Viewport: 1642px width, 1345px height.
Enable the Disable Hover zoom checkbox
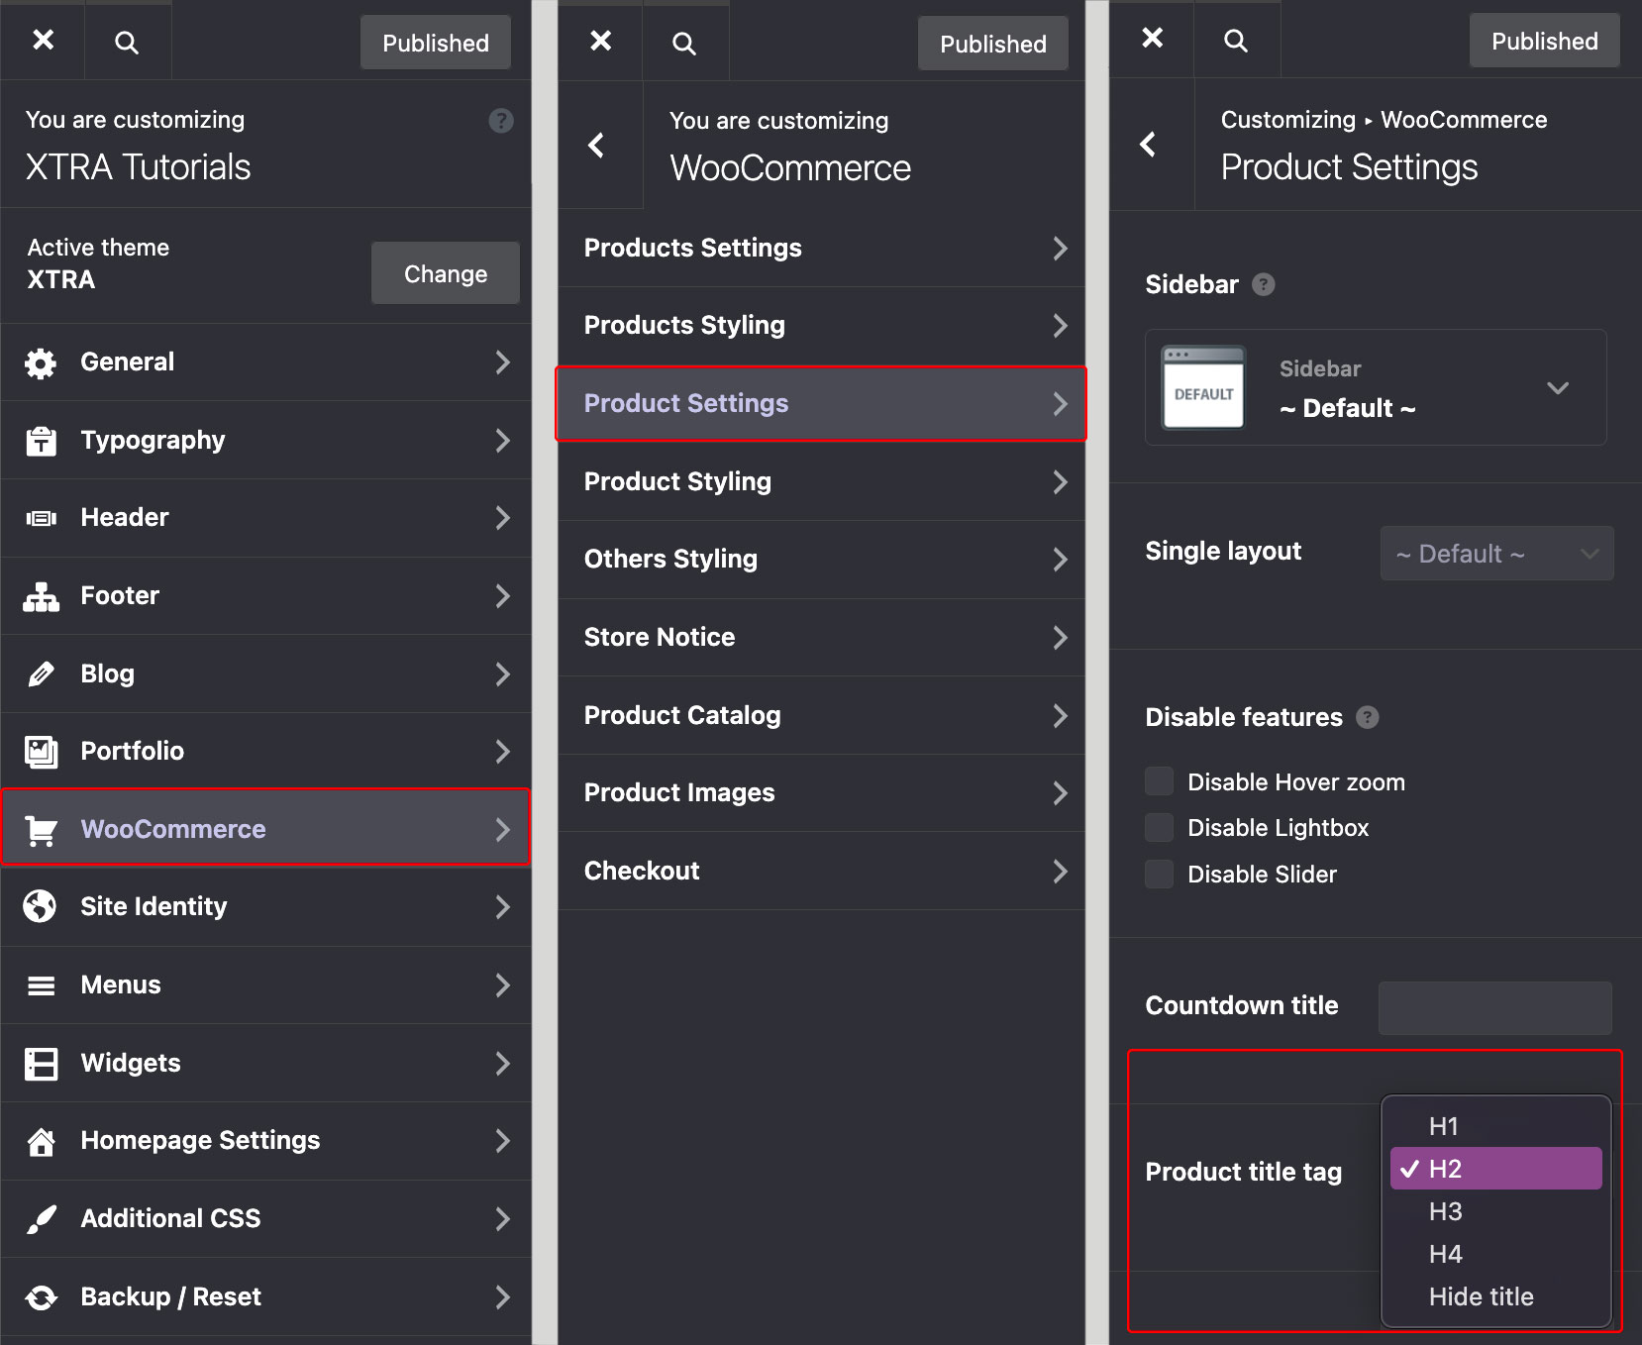[x=1159, y=781]
